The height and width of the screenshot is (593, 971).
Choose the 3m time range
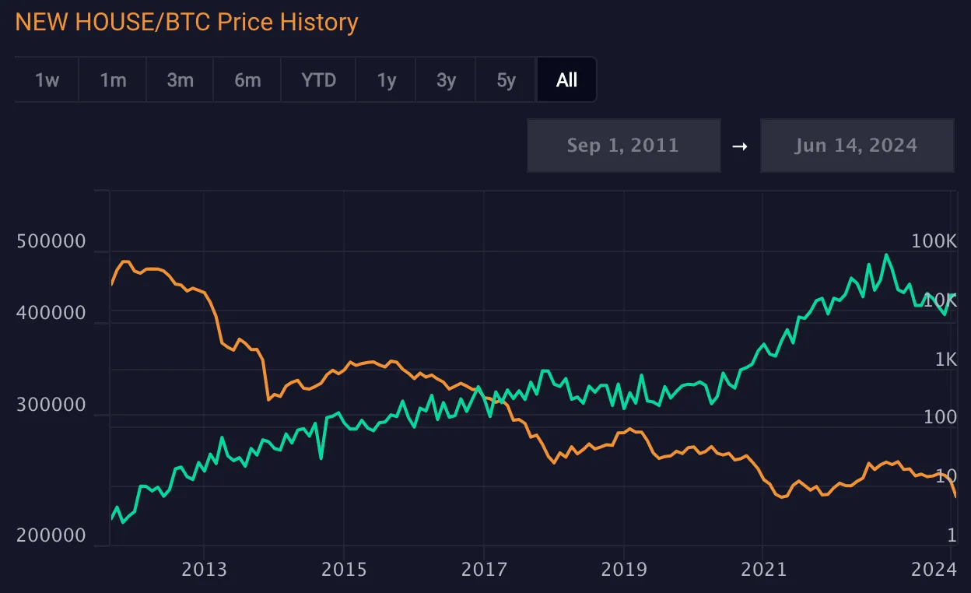pyautogui.click(x=180, y=80)
